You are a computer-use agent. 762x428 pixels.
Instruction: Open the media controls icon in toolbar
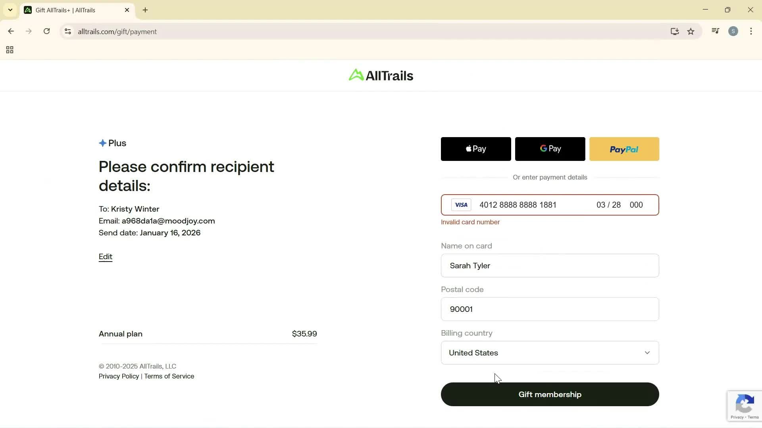[x=715, y=31]
